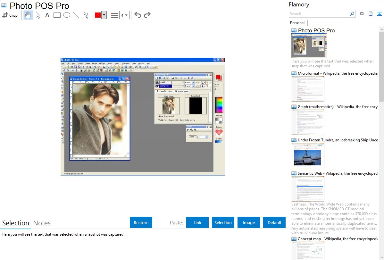
Task: Switch to the Selection tab
Action: coord(16,223)
